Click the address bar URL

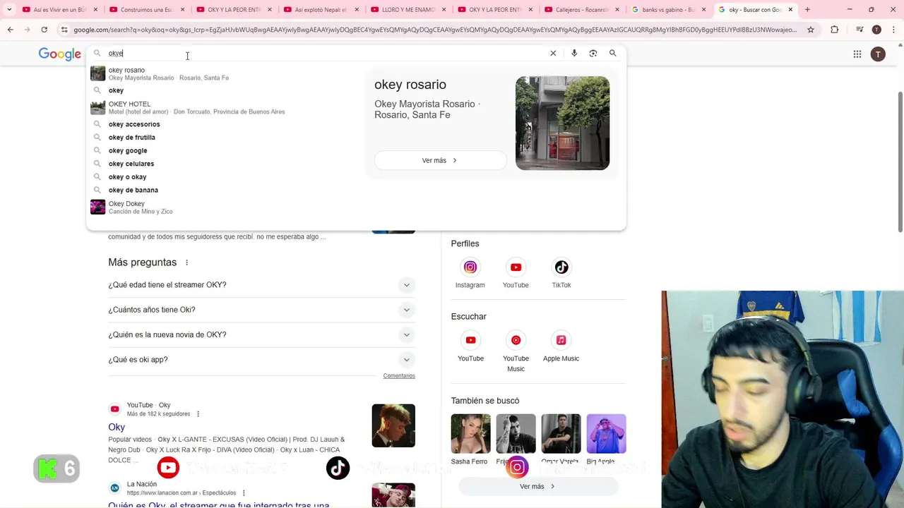434,30
